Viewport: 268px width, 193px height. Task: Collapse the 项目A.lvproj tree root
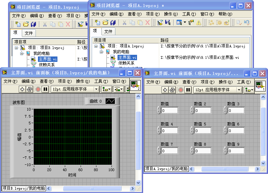[96, 46]
